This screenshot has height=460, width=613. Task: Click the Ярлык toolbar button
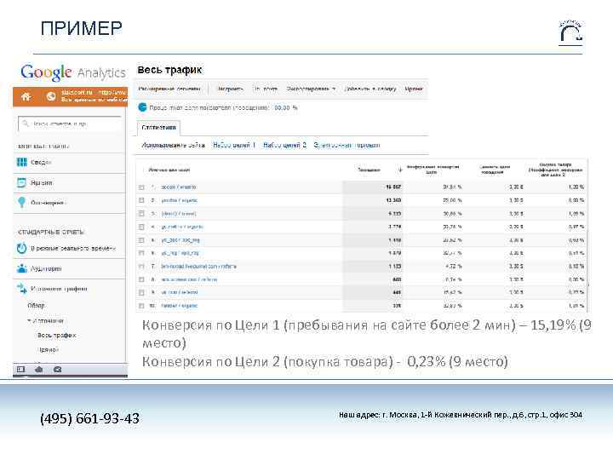pyautogui.click(x=414, y=89)
